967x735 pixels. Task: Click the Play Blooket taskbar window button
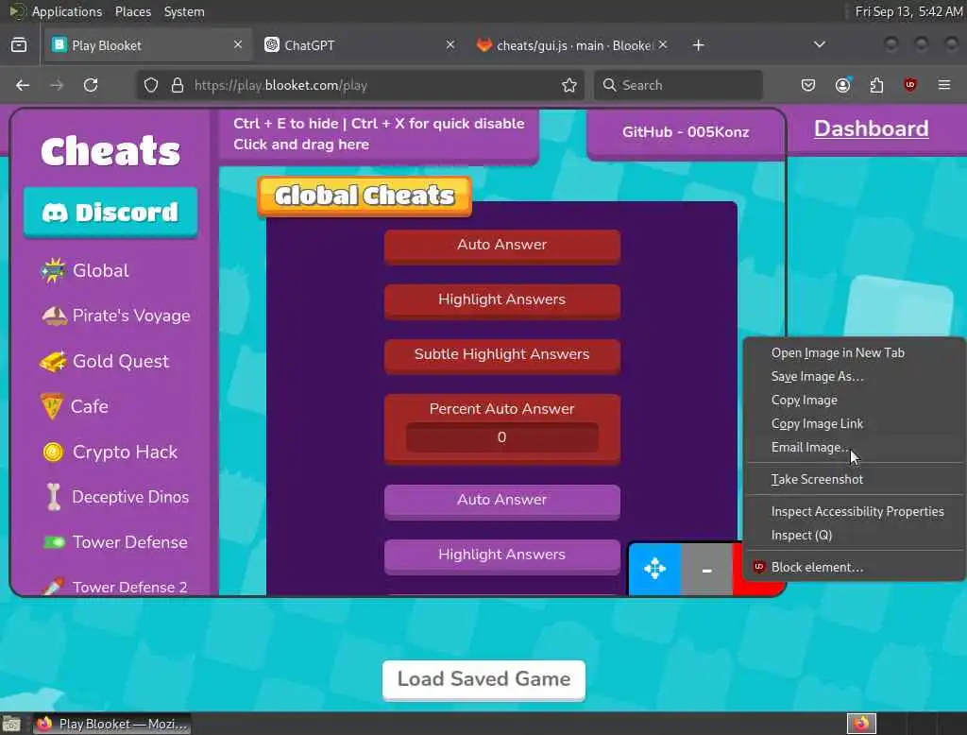point(111,724)
